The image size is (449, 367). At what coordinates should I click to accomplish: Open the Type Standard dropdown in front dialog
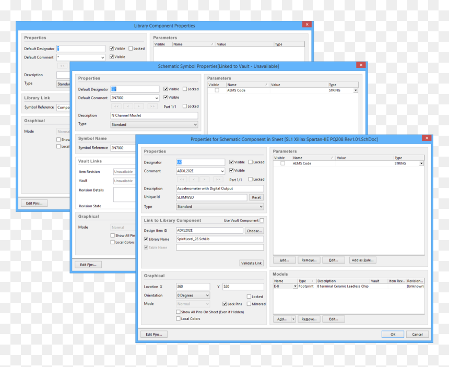click(x=261, y=207)
